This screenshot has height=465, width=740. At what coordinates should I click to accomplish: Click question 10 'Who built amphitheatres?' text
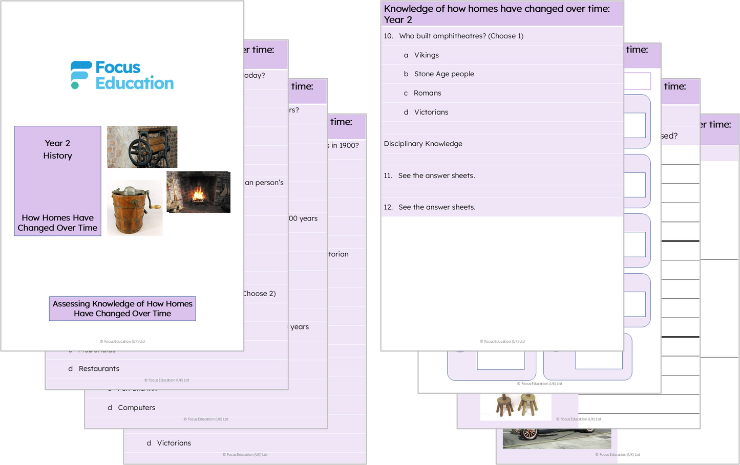461,36
